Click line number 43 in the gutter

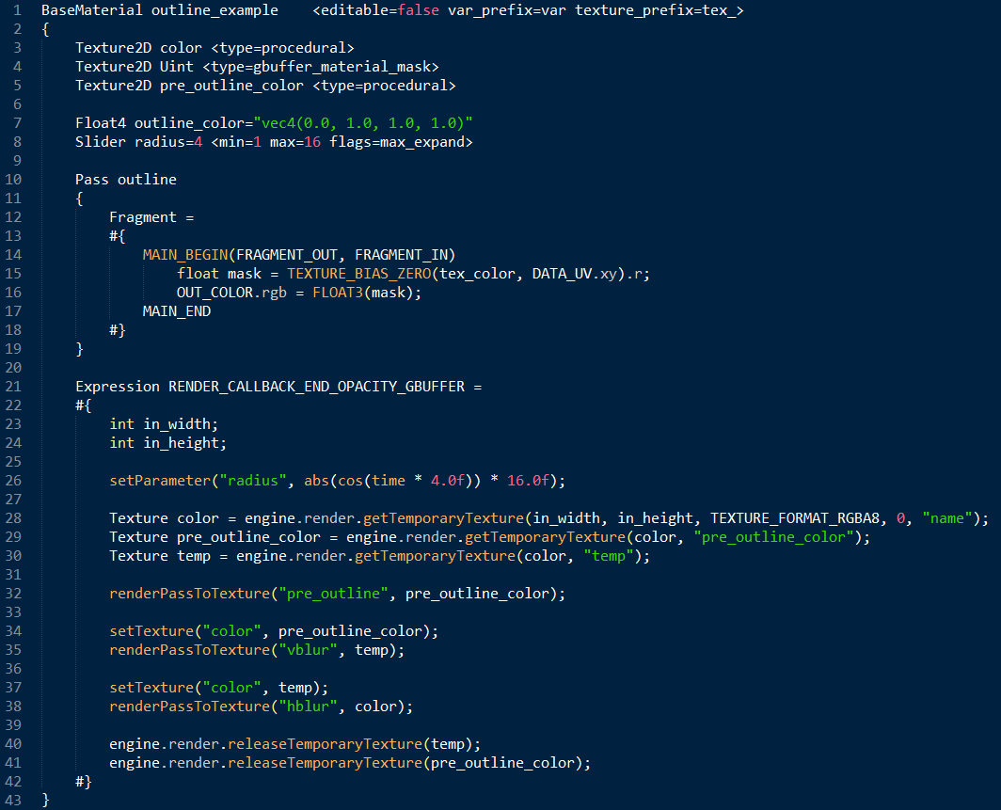[13, 801]
